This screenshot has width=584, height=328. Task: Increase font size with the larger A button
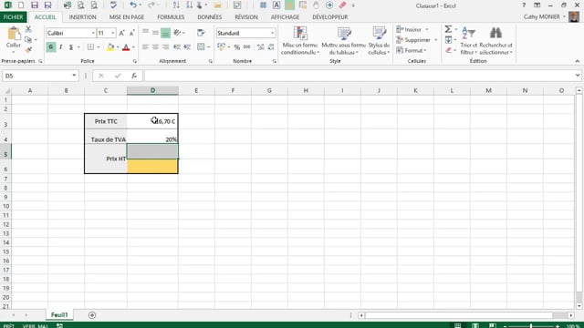121,33
